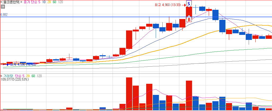Click the pink 단순 5 volume average label

19,76
